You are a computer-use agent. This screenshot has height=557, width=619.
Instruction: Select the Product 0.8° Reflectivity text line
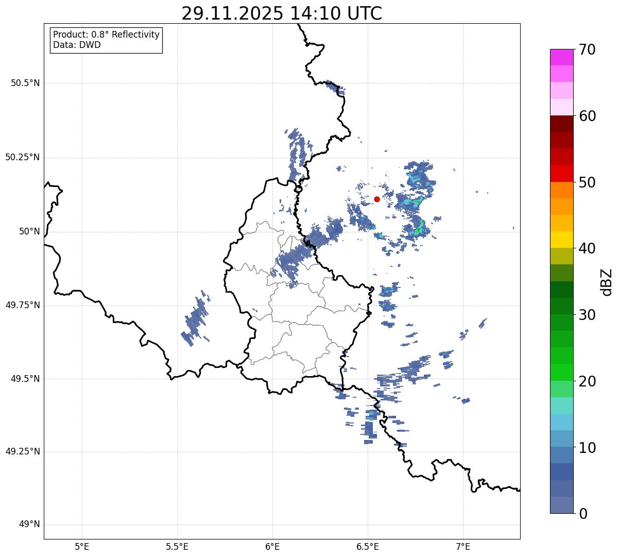(x=106, y=35)
